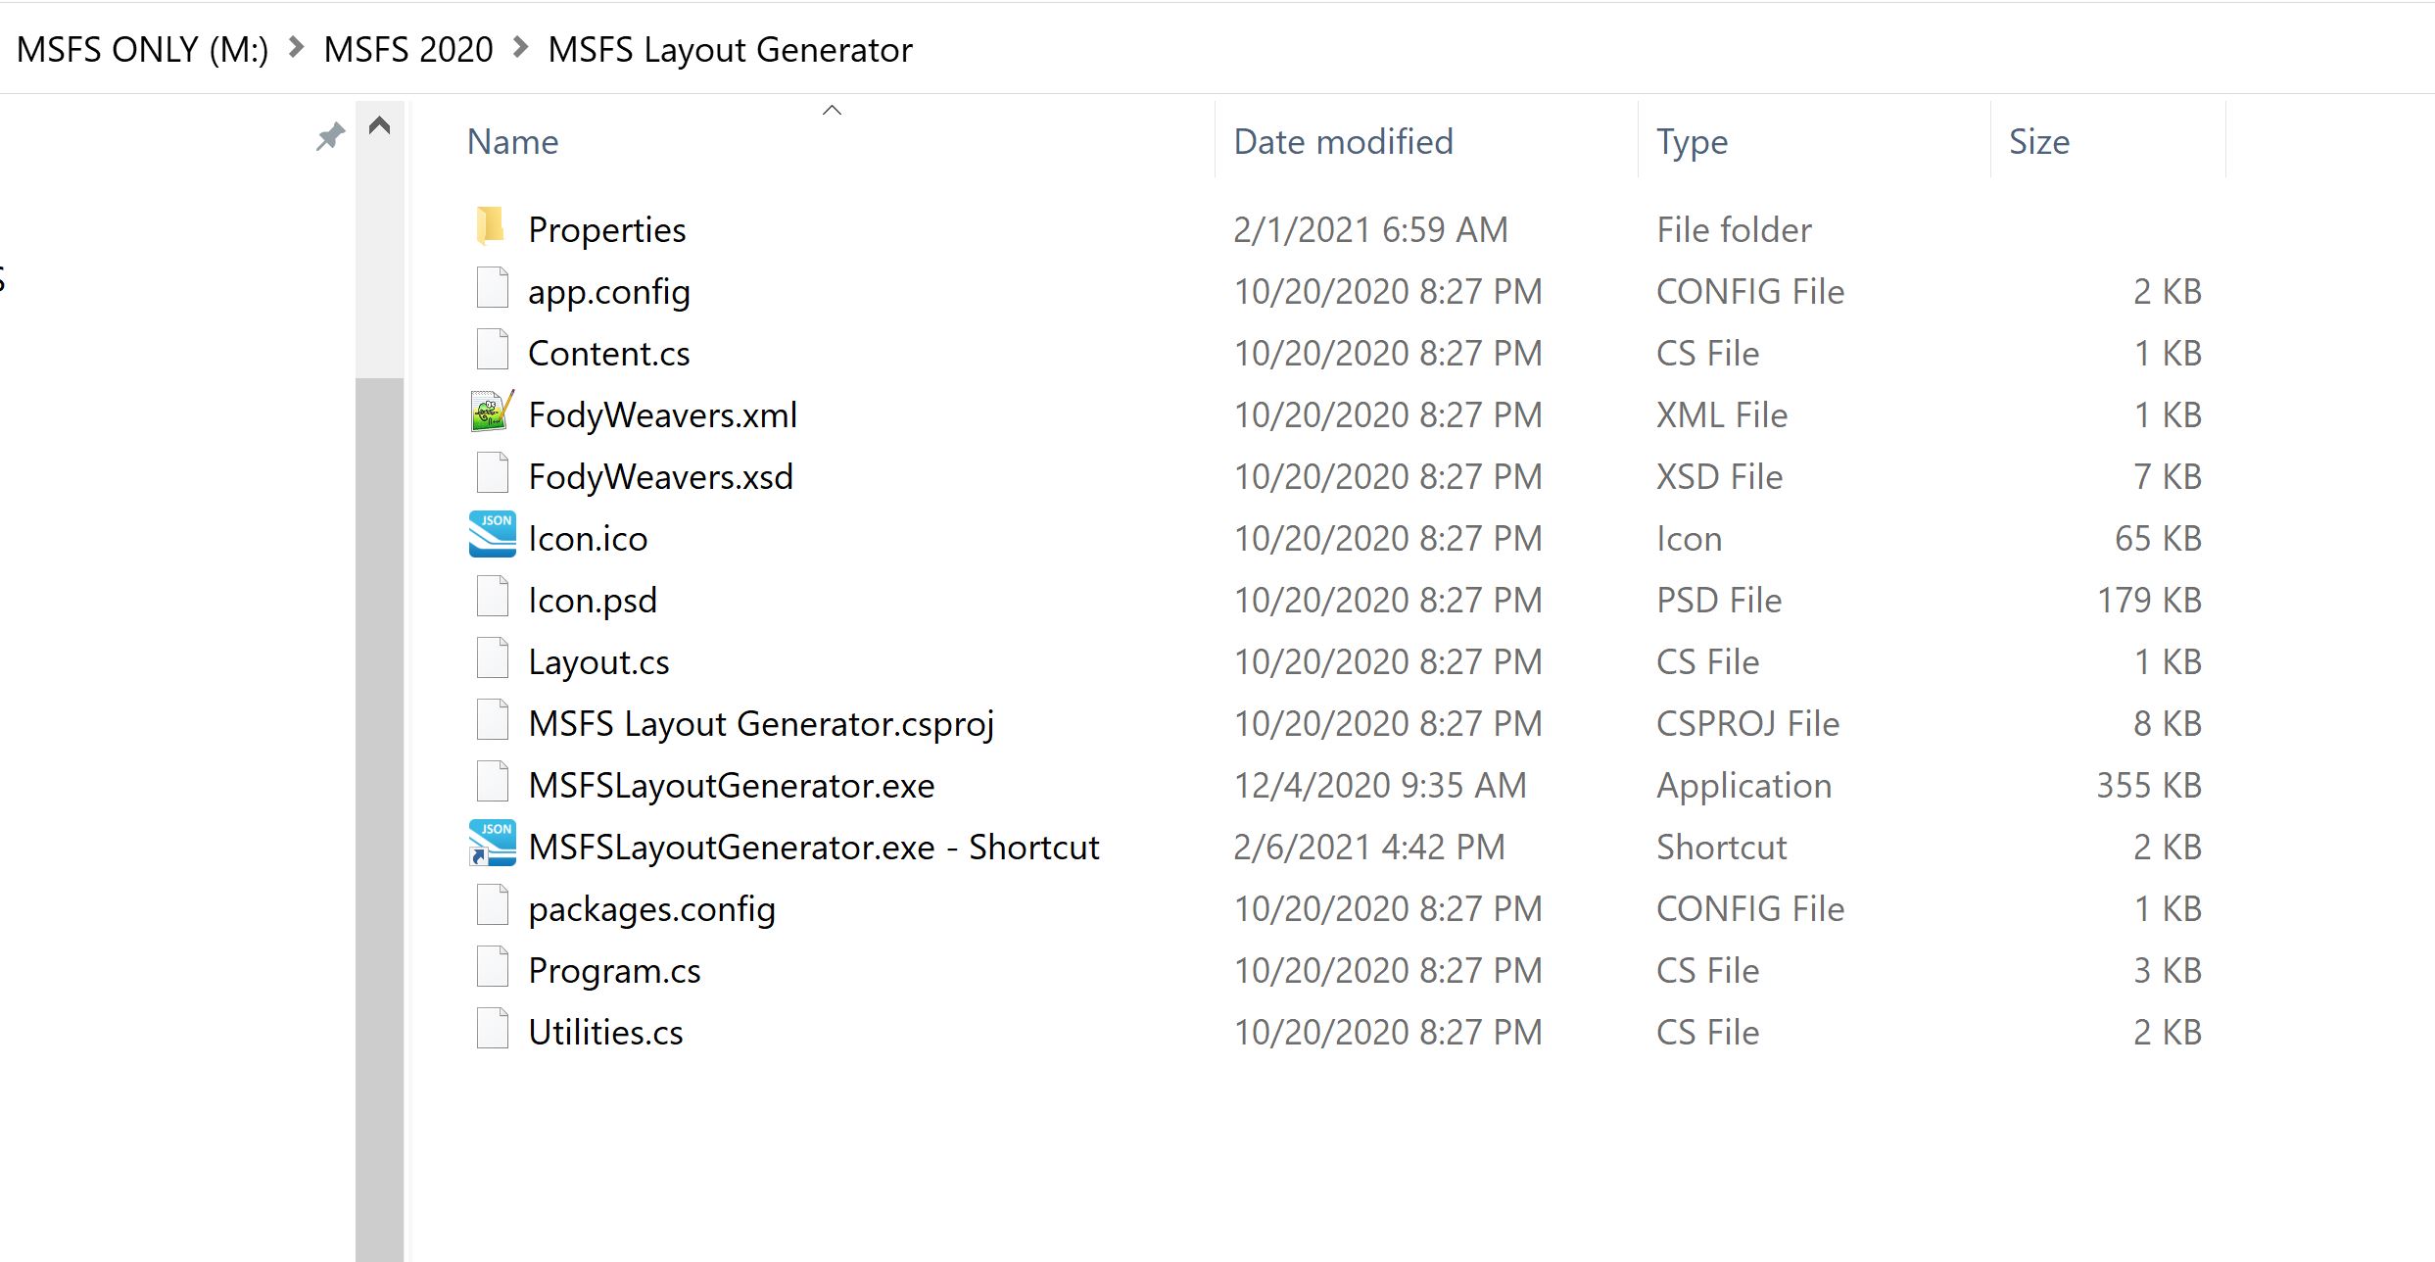Select the Icon.ico file name

(x=588, y=539)
